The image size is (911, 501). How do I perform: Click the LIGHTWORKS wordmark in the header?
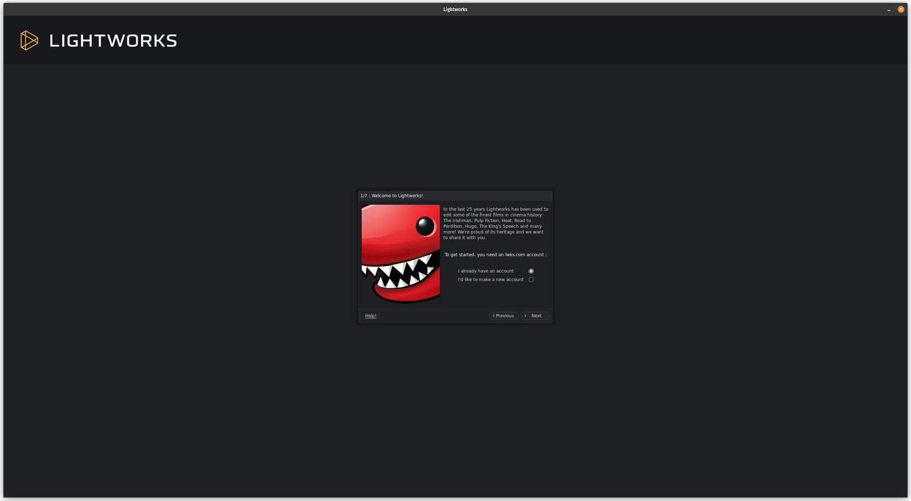click(113, 40)
